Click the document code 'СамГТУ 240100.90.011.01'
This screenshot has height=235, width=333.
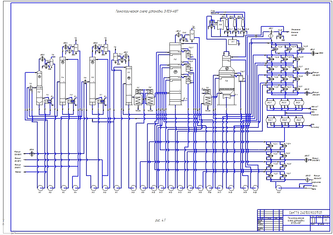[305, 213]
